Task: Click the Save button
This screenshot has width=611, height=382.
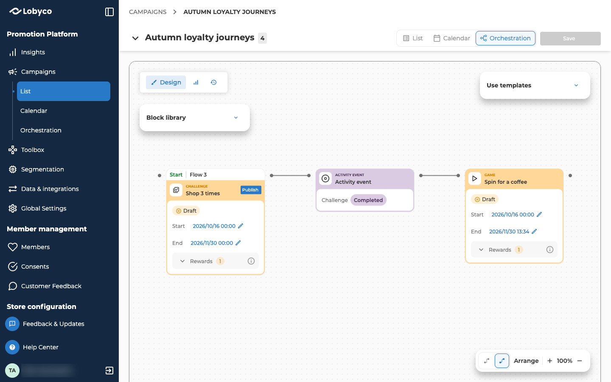Action: (x=570, y=39)
